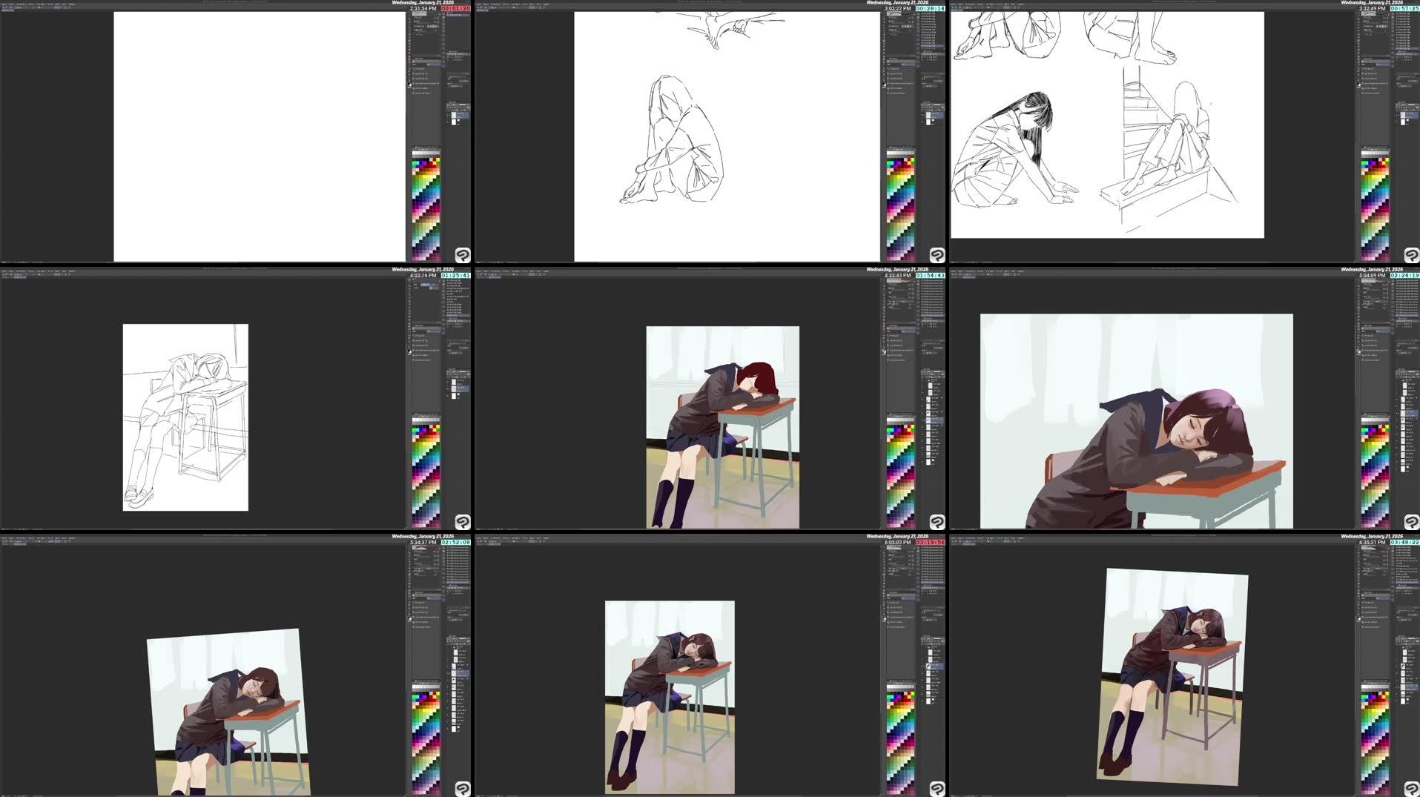The height and width of the screenshot is (797, 1420).
Task: Enable the anti-aliasing checkbox in Tool Property
Action: (x=432, y=27)
